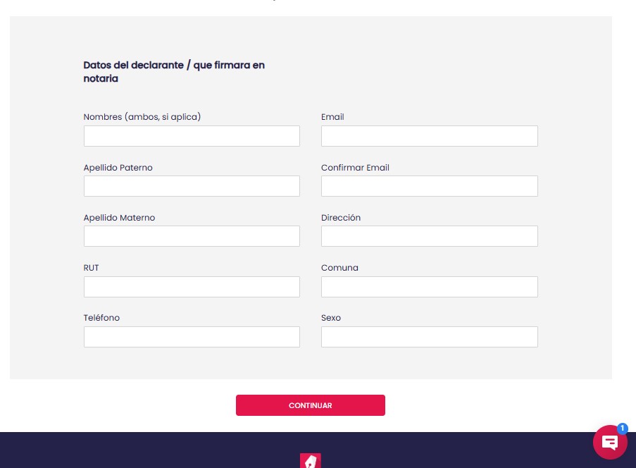636x468 pixels.
Task: Click the pen nib logo in the footer
Action: coord(311,461)
